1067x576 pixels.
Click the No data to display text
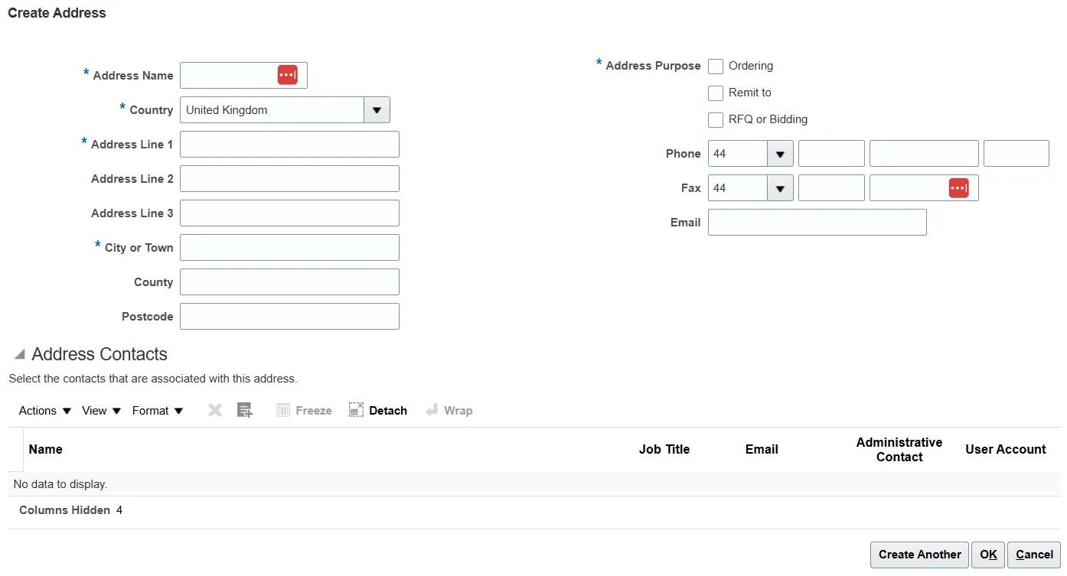[x=60, y=484]
